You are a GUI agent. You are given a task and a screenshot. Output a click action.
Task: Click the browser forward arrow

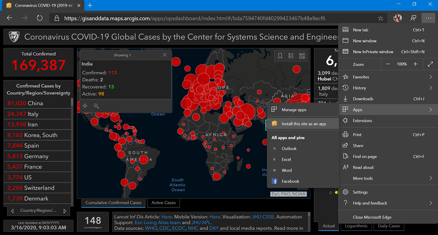coord(25,18)
